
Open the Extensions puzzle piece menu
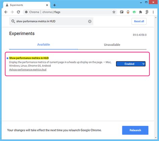(141, 12)
